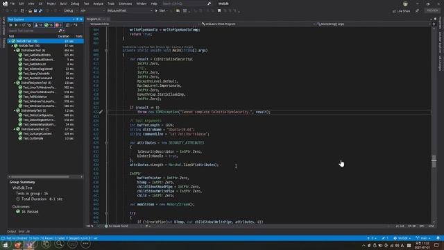This screenshot has height=250, width=444.
Task: Click the taskbar search icon
Action: pyautogui.click(x=59, y=244)
